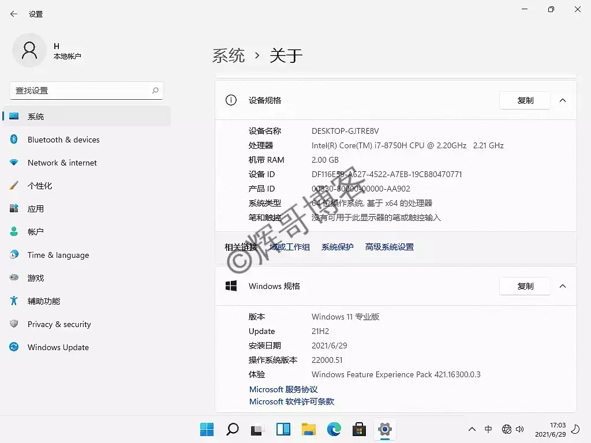The height and width of the screenshot is (443, 591).
Task: Click the install date 2021/6/29 value
Action: [330, 346]
